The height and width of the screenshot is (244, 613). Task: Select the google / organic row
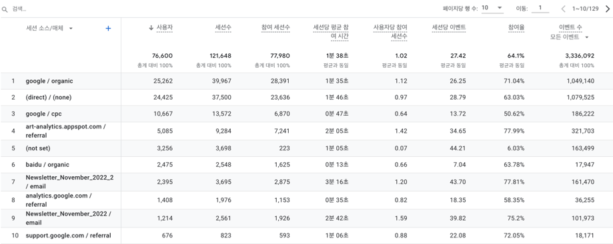(307, 81)
